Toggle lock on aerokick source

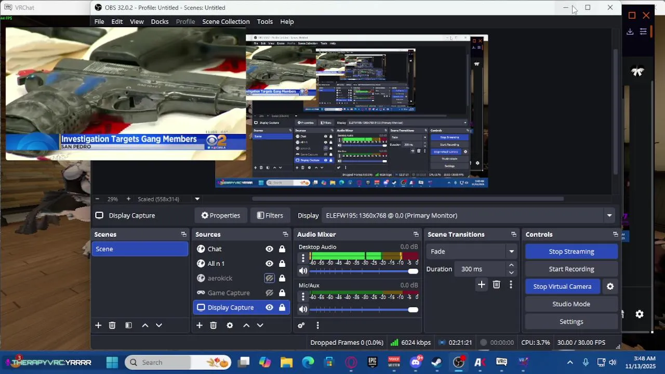pos(282,278)
